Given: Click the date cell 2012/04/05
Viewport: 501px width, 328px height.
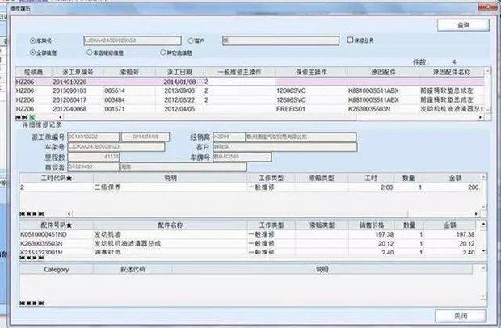Looking at the screenshot, I should click(x=179, y=109).
